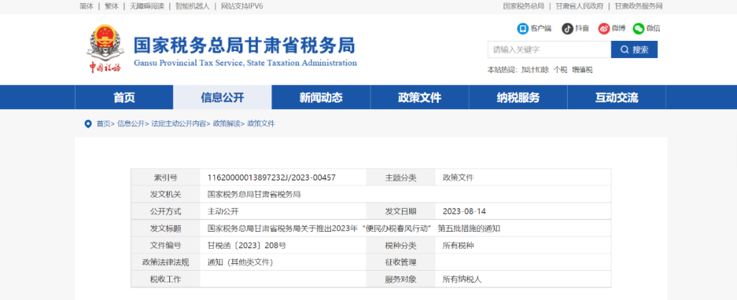Click the 搜索 search button
Viewport: 737px width, 300px height.
click(x=634, y=50)
